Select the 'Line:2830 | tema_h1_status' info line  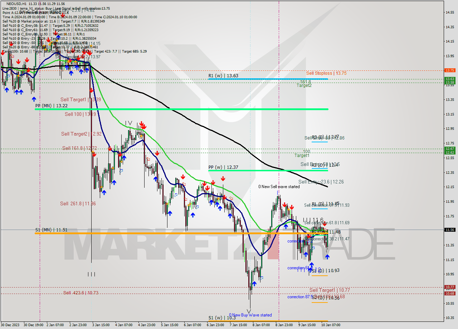pyautogui.click(x=56, y=8)
